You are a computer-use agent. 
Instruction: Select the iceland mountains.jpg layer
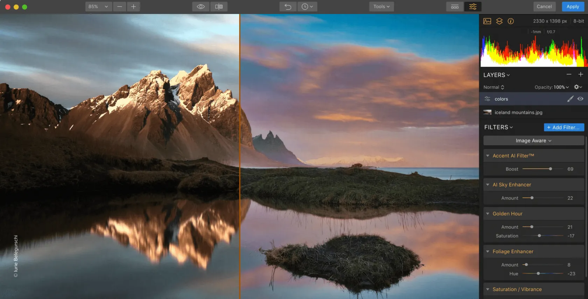pos(518,112)
